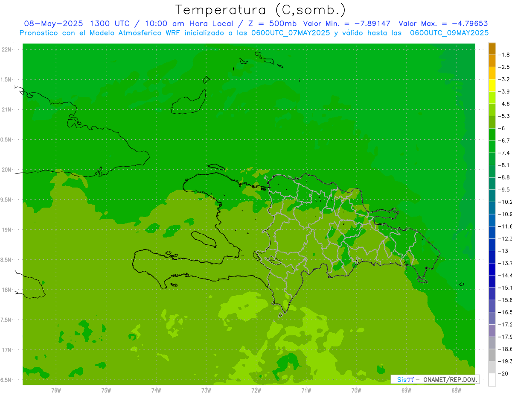Click the 69W longitude axis label

[x=406, y=390]
